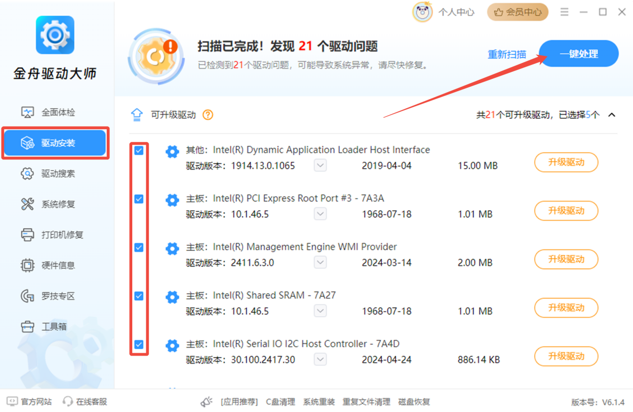Click the help question mark beside 可升级驱动
This screenshot has height=412, width=633.
(208, 114)
